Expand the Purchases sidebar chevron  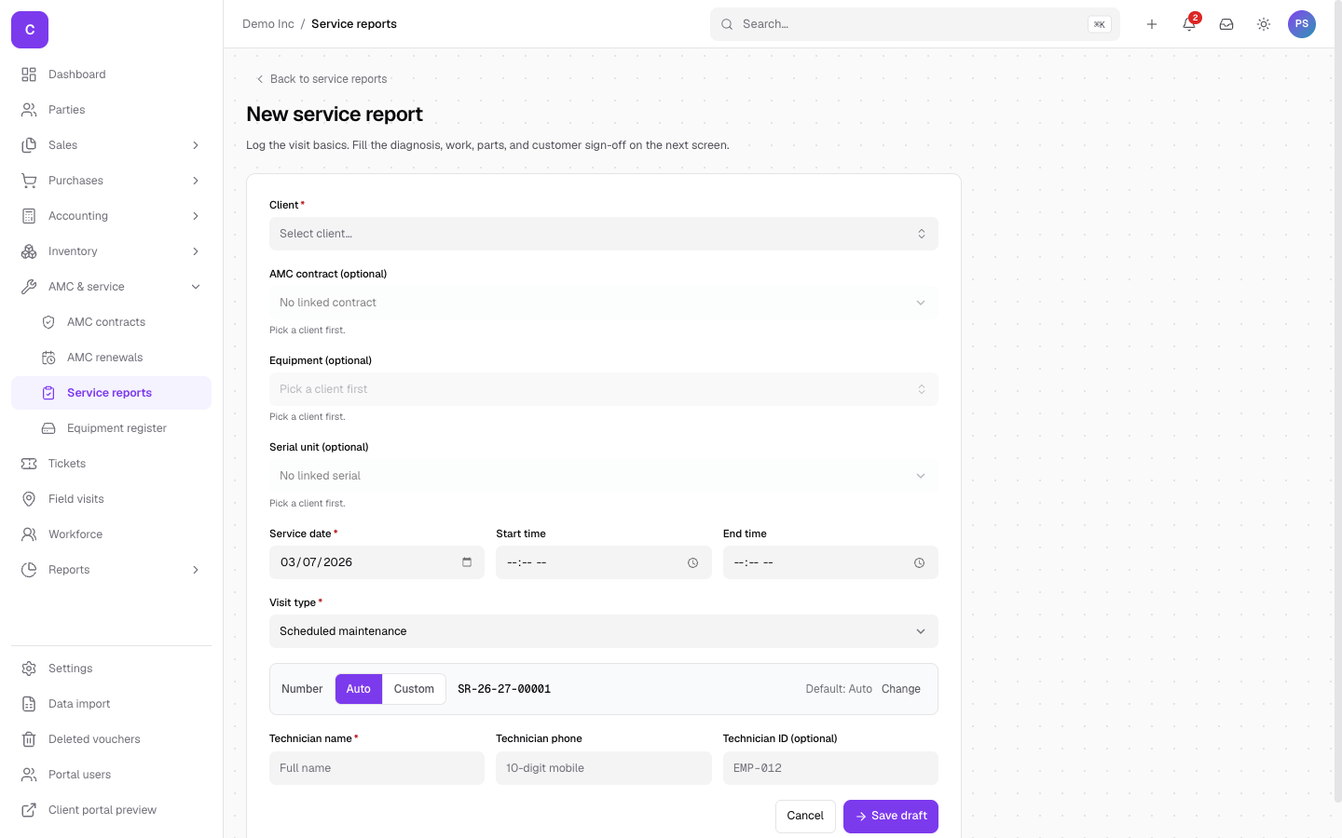point(196,181)
